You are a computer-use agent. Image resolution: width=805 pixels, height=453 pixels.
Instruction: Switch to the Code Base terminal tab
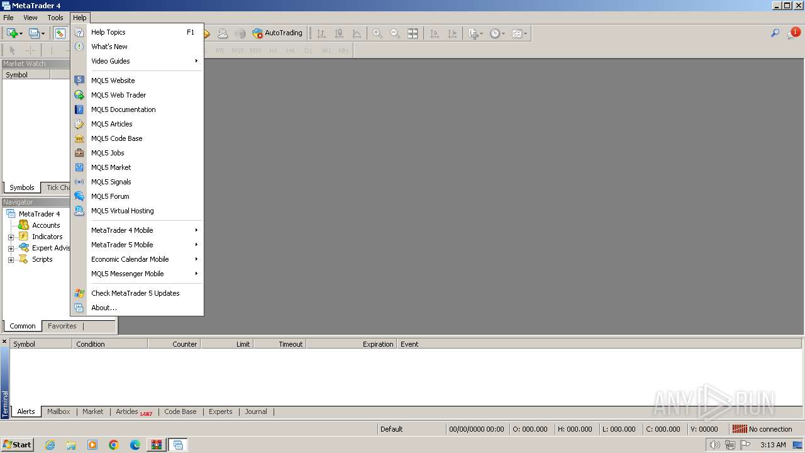click(x=180, y=411)
